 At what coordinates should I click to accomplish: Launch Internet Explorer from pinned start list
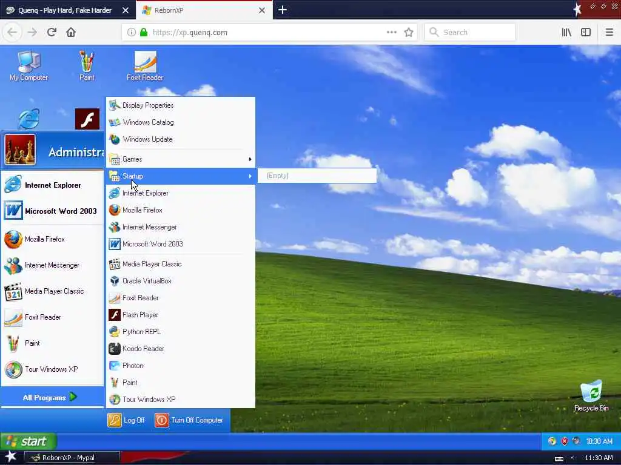click(52, 185)
